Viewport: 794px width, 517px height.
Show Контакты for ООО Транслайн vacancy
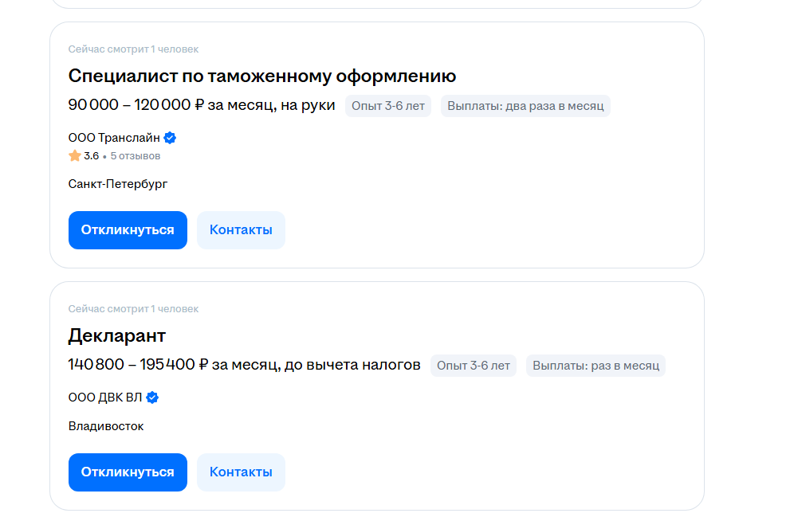(x=241, y=230)
